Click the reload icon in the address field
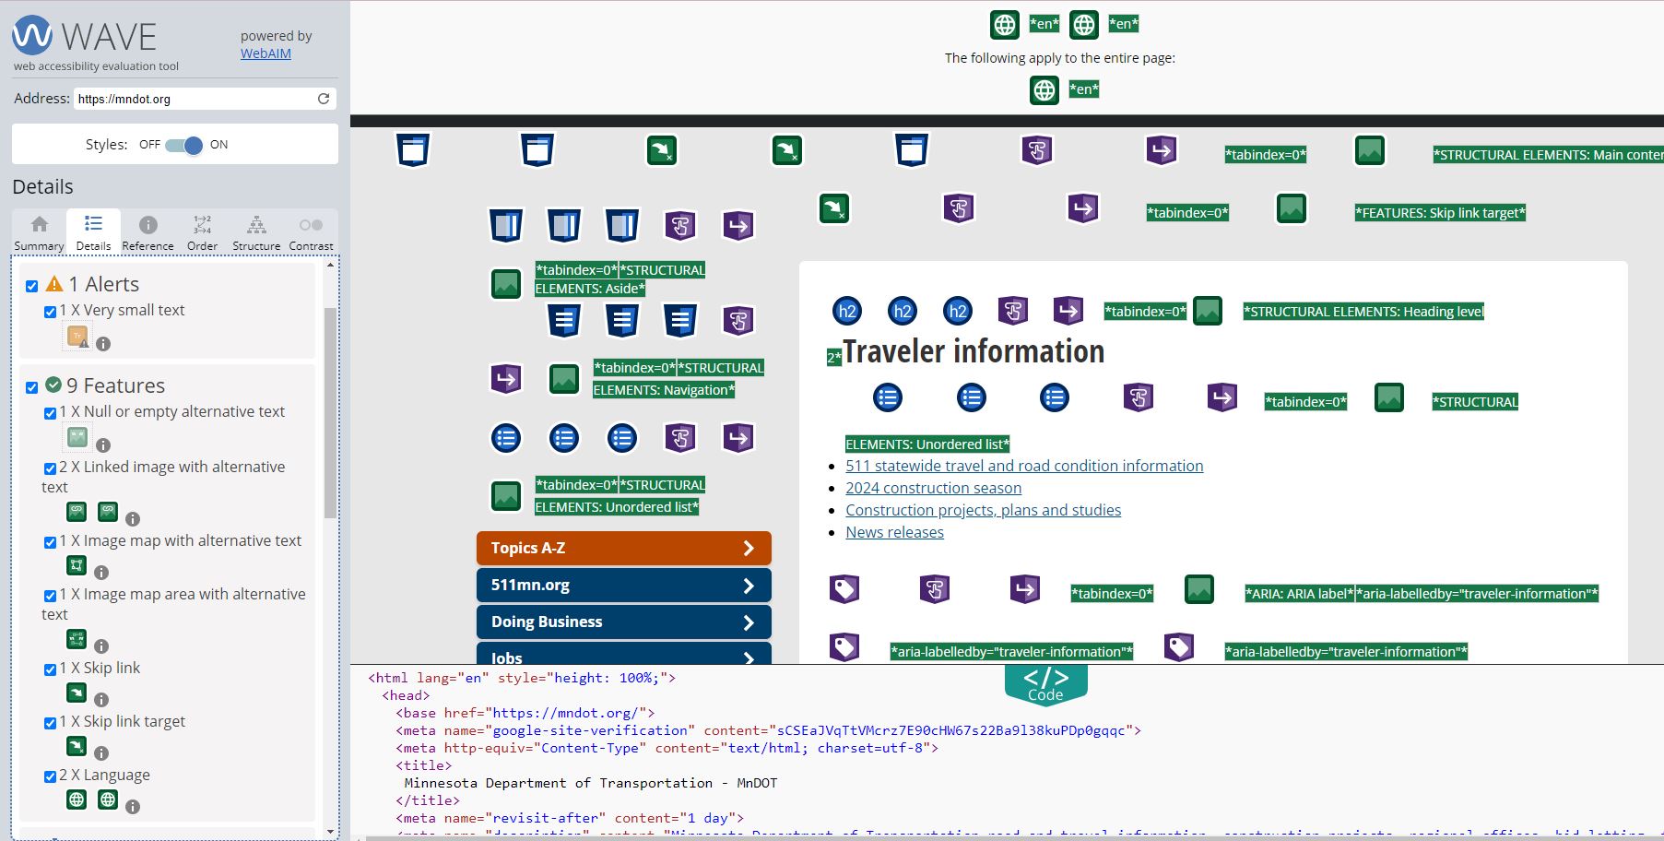 [x=324, y=99]
